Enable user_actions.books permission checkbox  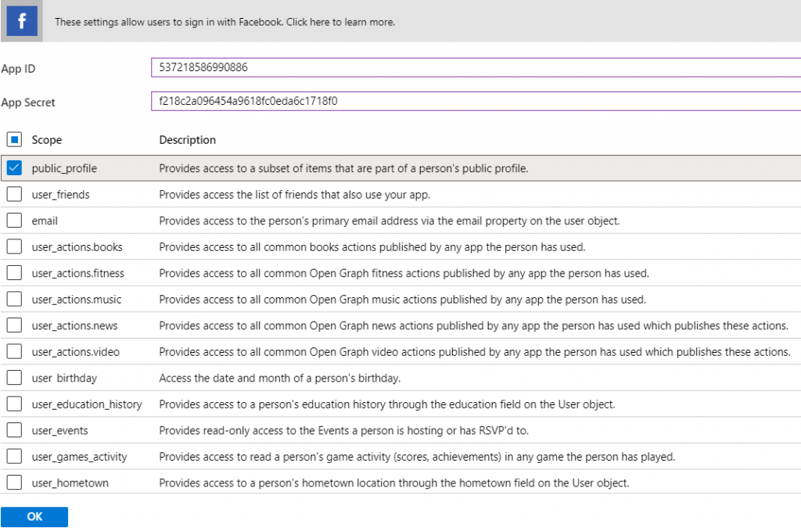[x=14, y=247]
